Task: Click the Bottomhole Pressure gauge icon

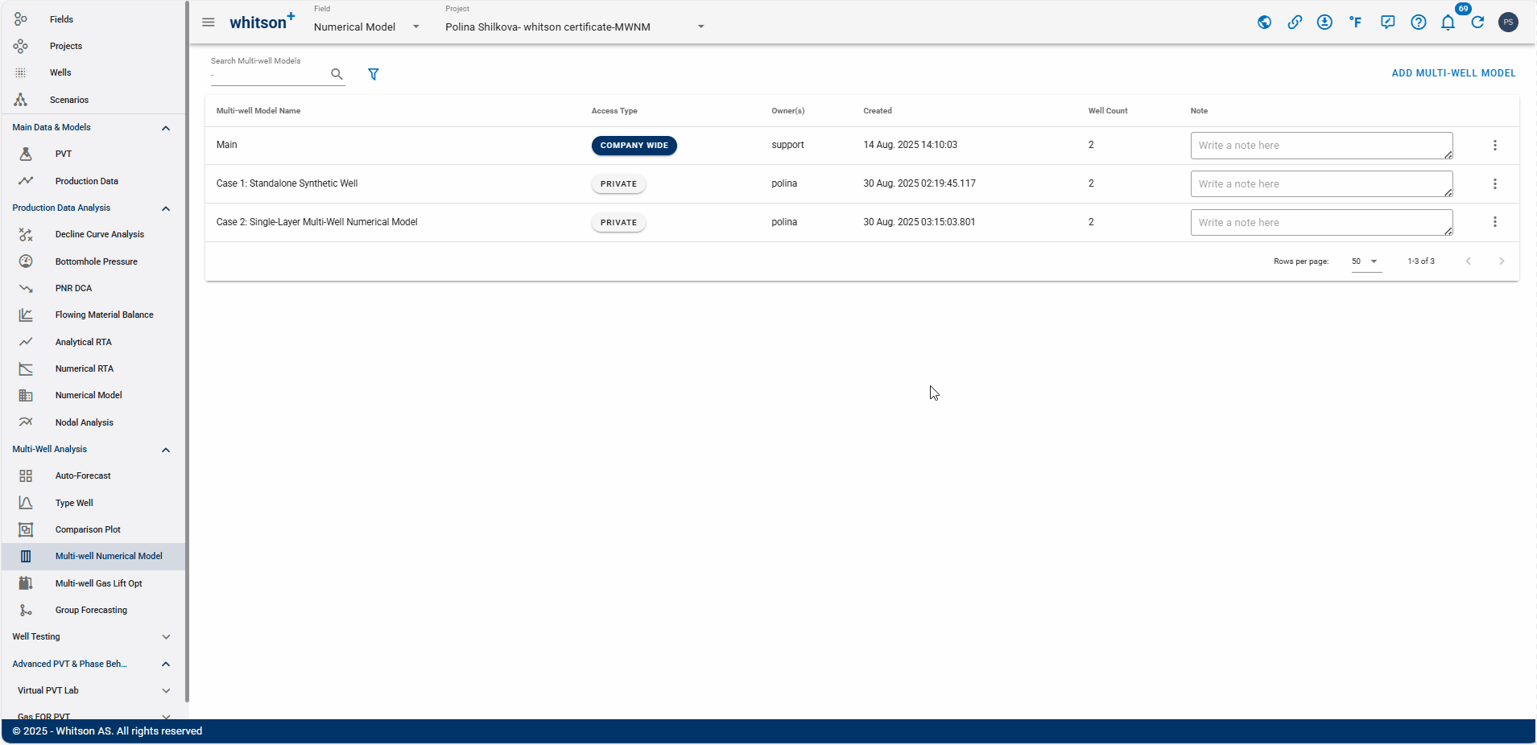Action: pos(26,261)
